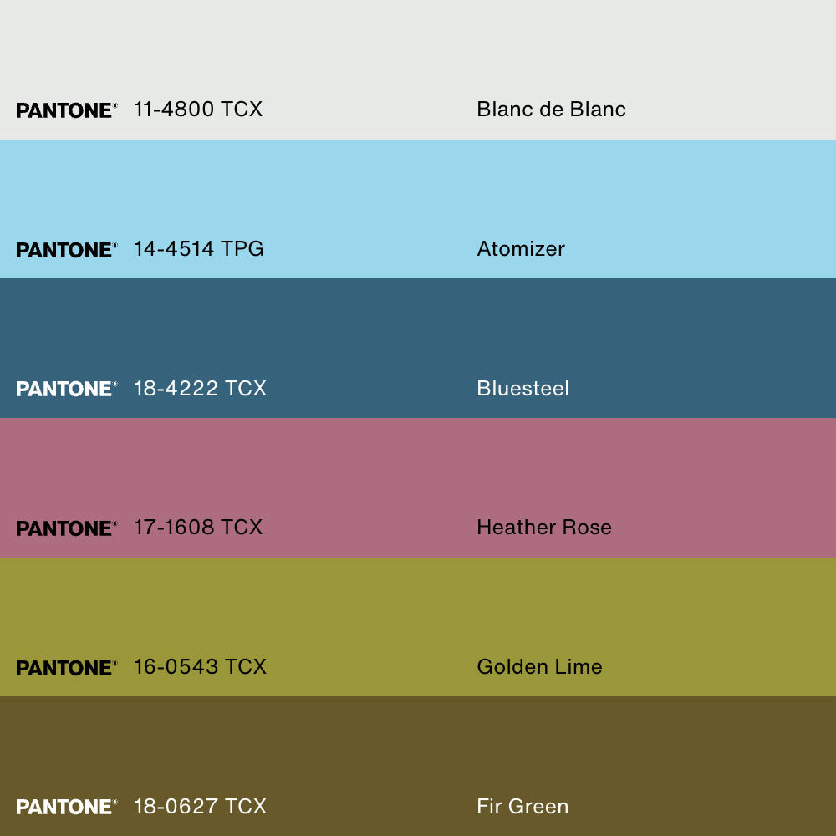The width and height of the screenshot is (836, 836).
Task: Click the Pantone logo in Blanc de Blanc row
Action: point(66,110)
